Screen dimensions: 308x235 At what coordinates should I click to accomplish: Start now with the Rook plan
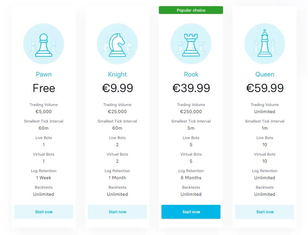coord(191,212)
